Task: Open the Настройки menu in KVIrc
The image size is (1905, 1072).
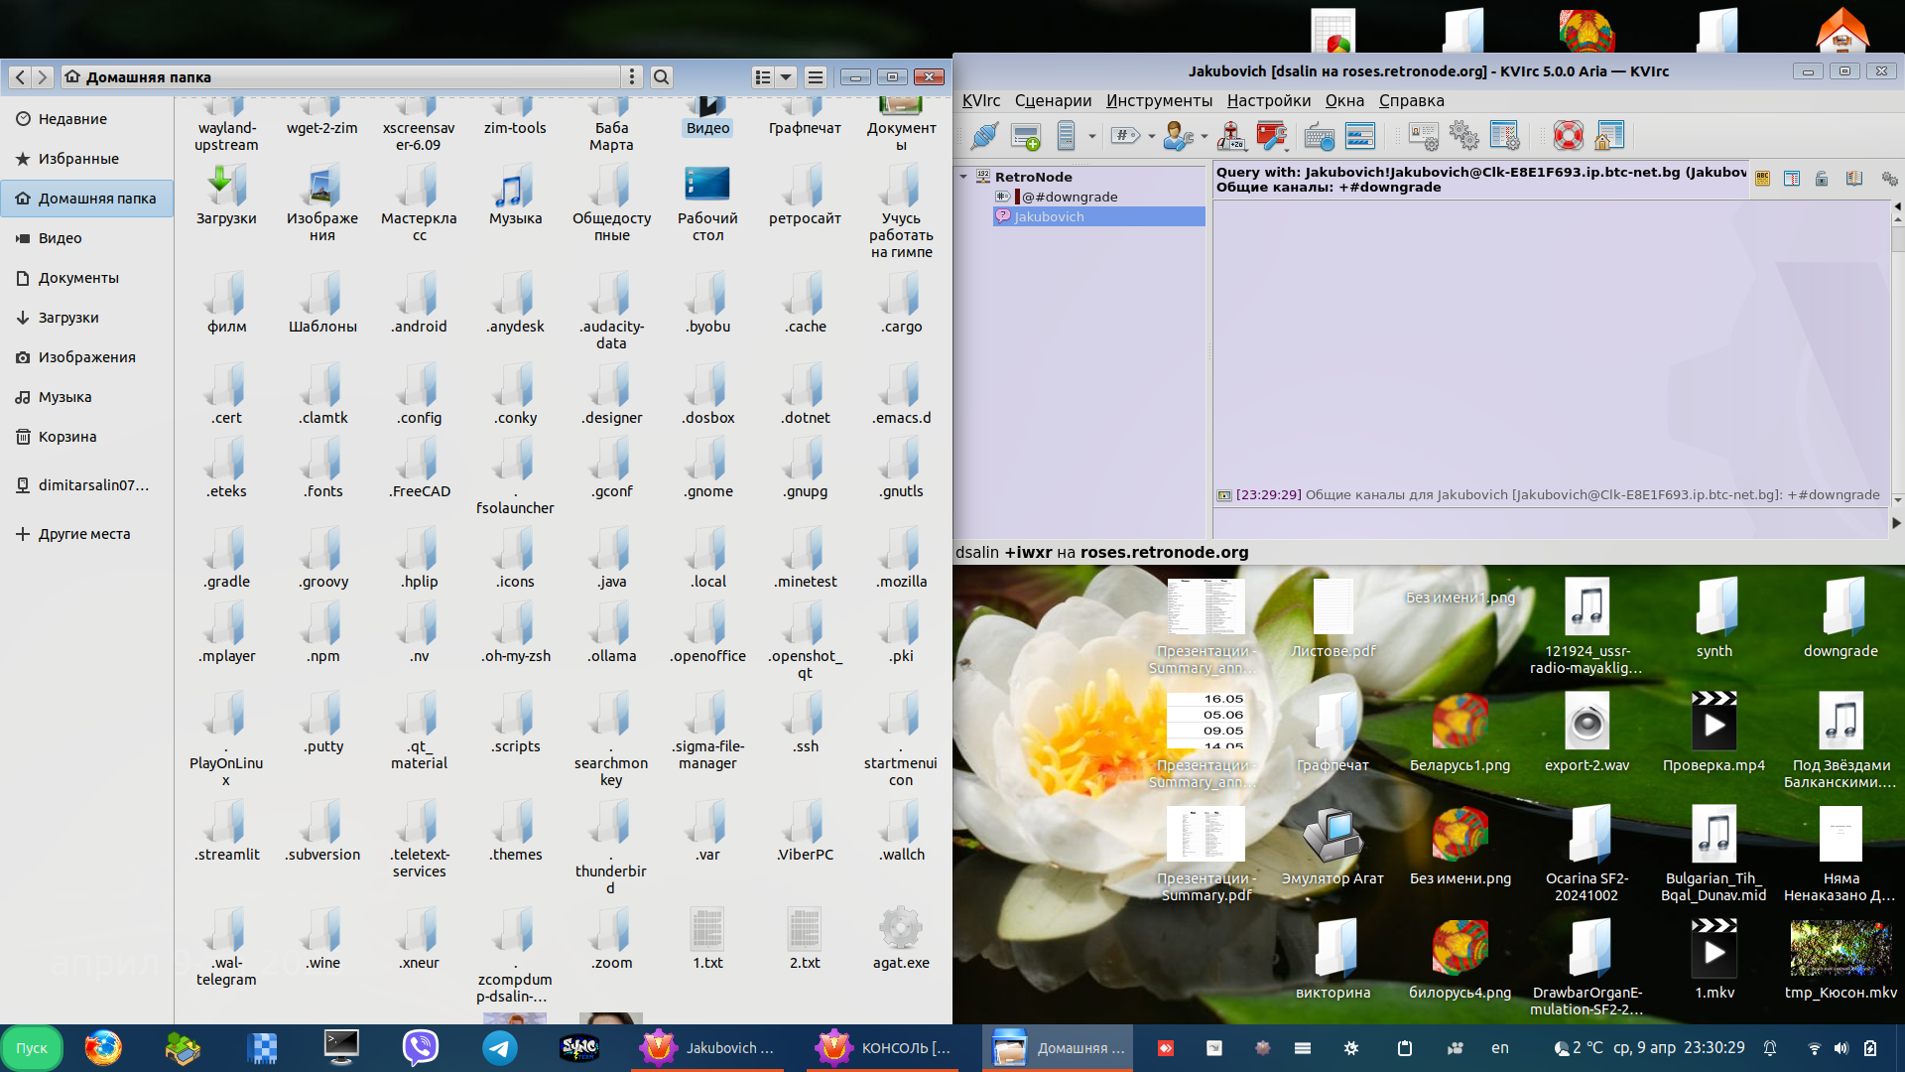Action: (x=1268, y=100)
